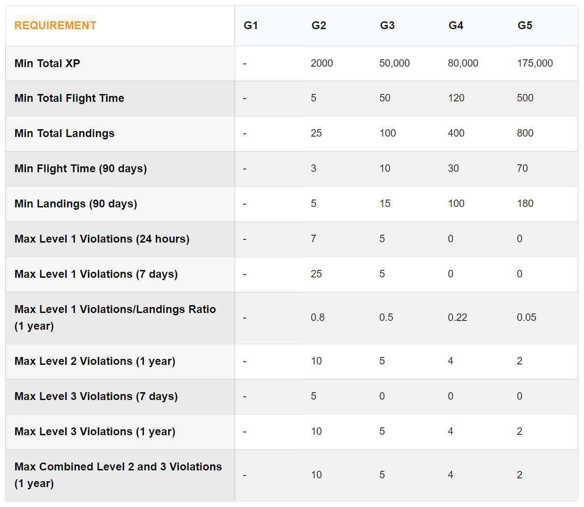Click the REQUIREMENT column header

click(55, 25)
